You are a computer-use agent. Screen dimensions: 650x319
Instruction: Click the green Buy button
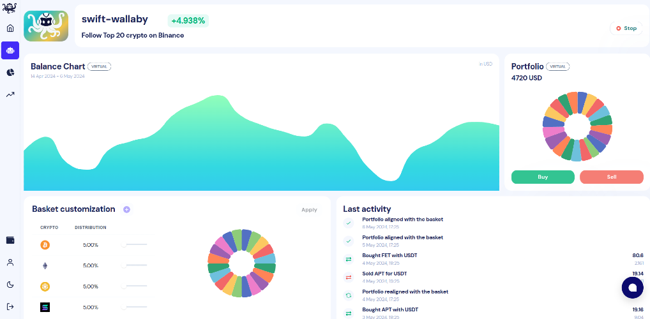543,177
